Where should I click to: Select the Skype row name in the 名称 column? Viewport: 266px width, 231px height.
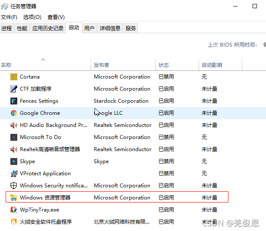(27, 161)
